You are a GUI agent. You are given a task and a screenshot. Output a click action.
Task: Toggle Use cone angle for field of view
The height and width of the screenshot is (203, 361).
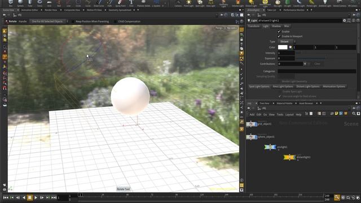(280, 96)
